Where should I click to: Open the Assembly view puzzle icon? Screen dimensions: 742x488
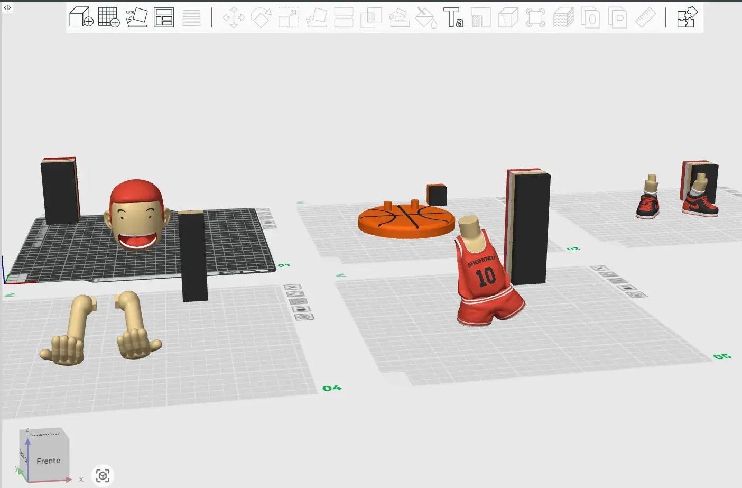pyautogui.click(x=687, y=17)
